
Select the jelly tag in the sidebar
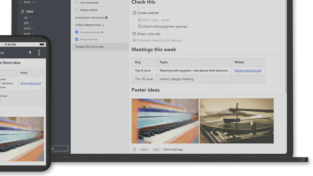[x=26, y=23]
